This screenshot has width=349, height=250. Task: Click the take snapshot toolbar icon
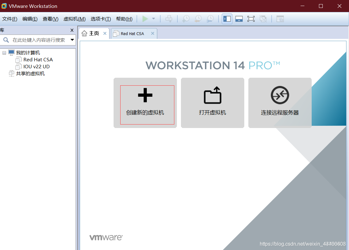(x=186, y=19)
